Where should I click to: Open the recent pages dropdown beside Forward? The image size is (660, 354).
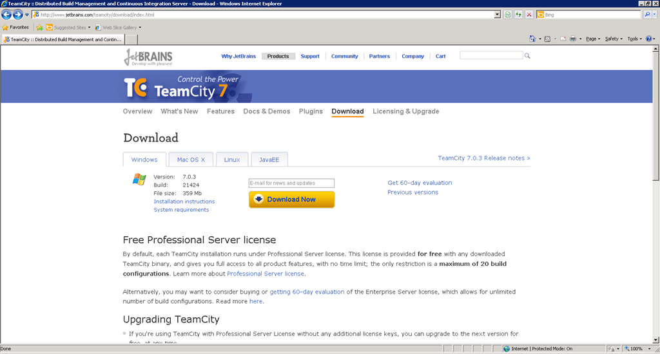(x=27, y=15)
